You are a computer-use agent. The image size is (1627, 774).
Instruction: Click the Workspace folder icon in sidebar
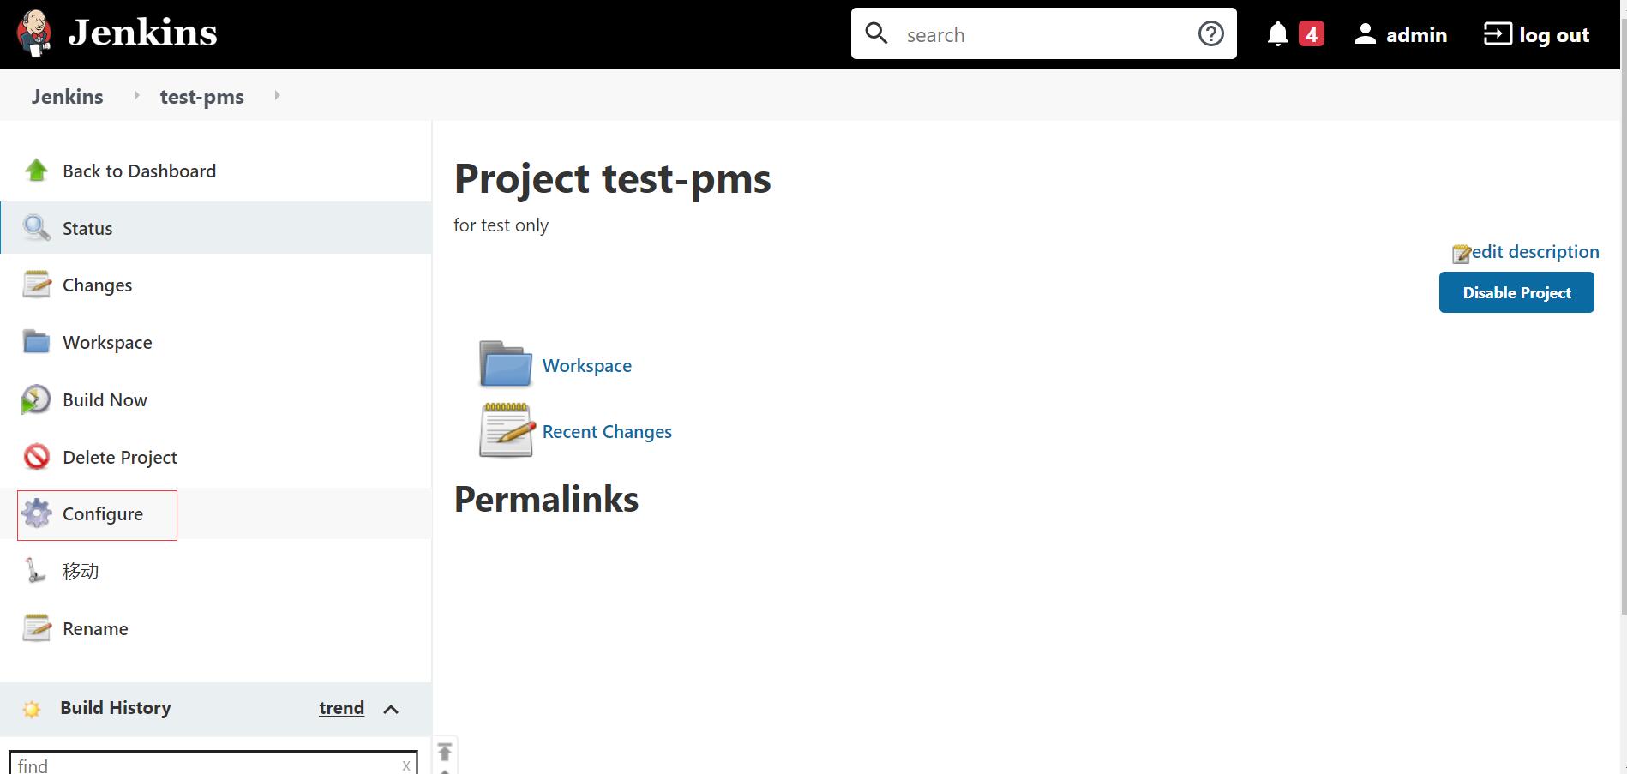click(34, 342)
